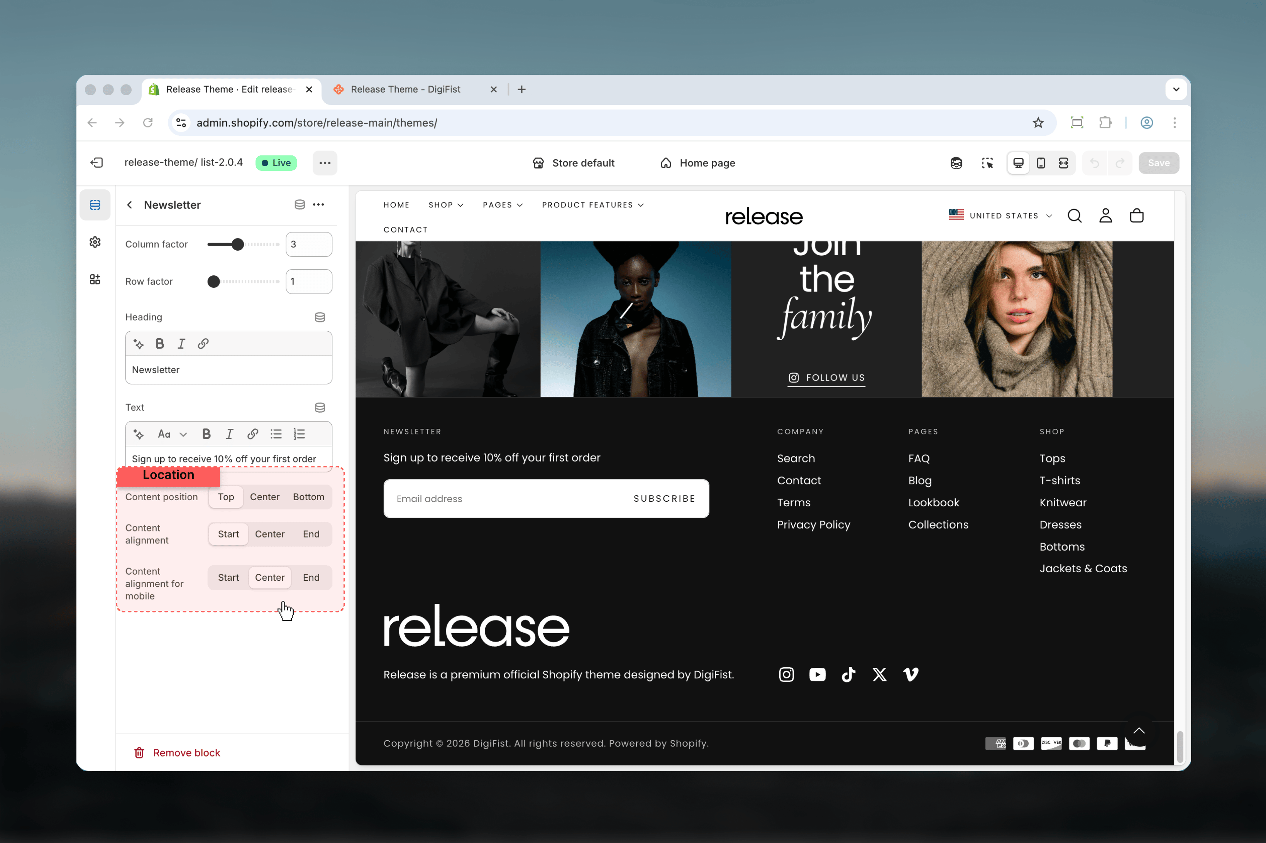Open the theme actions three-dot menu beside Live

tap(325, 163)
